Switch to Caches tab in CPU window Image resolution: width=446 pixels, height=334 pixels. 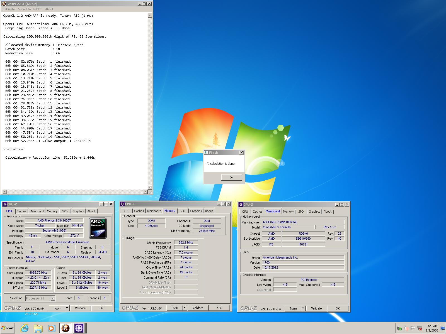point(21,211)
